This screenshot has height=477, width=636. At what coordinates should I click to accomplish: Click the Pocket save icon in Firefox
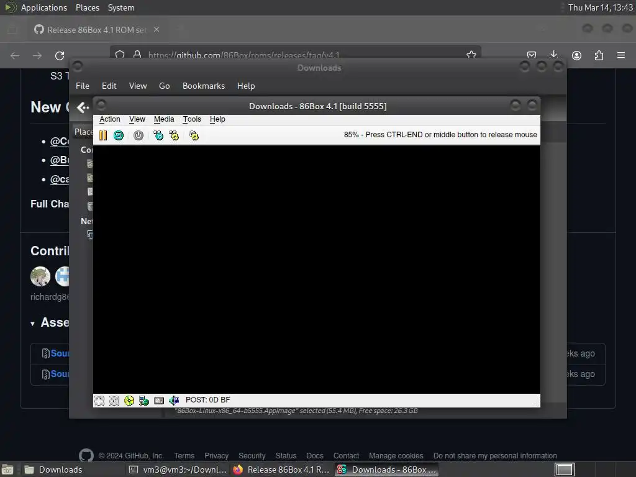(532, 55)
